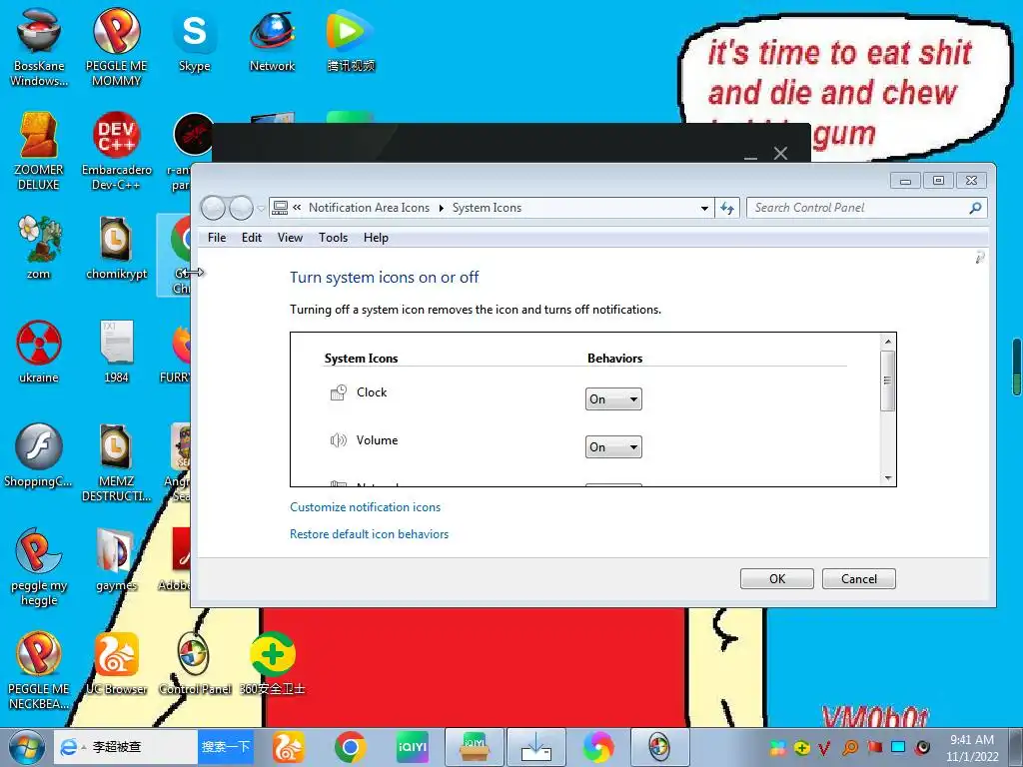Image resolution: width=1023 pixels, height=767 pixels.
Task: Open the Tools menu
Action: [x=333, y=238]
